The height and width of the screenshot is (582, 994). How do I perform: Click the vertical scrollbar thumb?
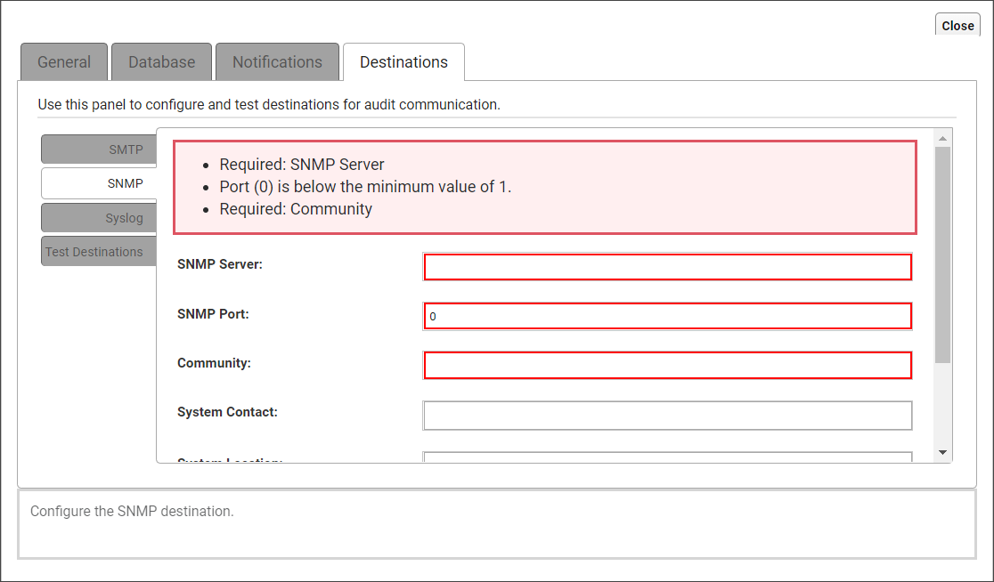tap(942, 254)
